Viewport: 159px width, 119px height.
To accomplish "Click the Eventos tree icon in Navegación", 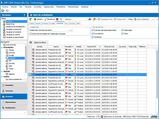I will coord(7,53).
